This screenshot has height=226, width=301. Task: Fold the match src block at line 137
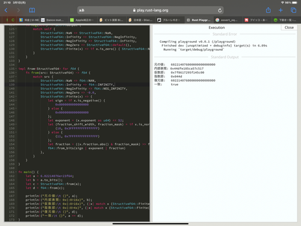pyautogui.click(x=16, y=77)
